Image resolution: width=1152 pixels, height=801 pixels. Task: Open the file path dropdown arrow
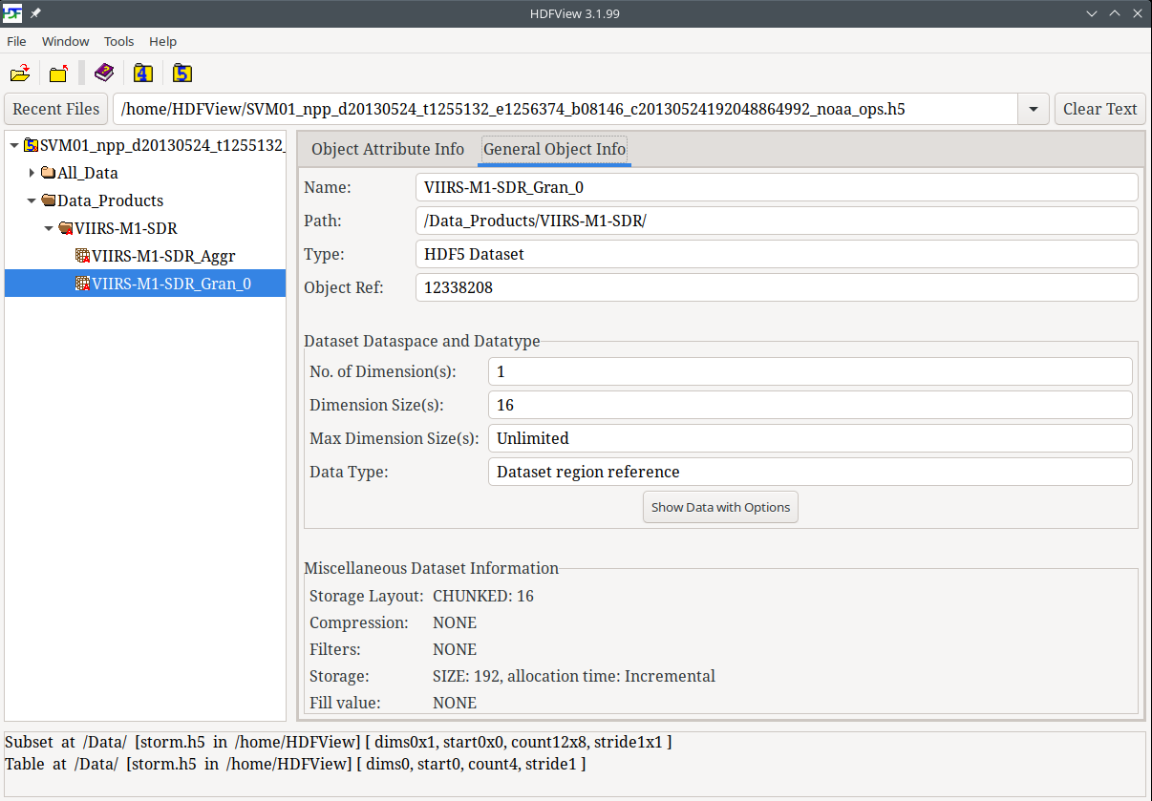click(x=1034, y=109)
